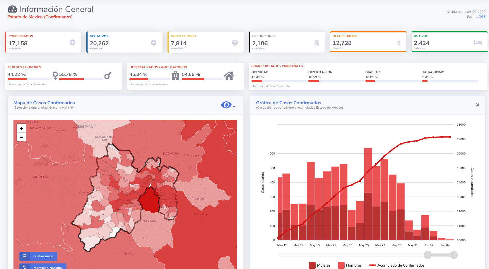This screenshot has height=269, width=489.
Task: Click the Jun 02 bar in the chart
Action: [x=425, y=228]
